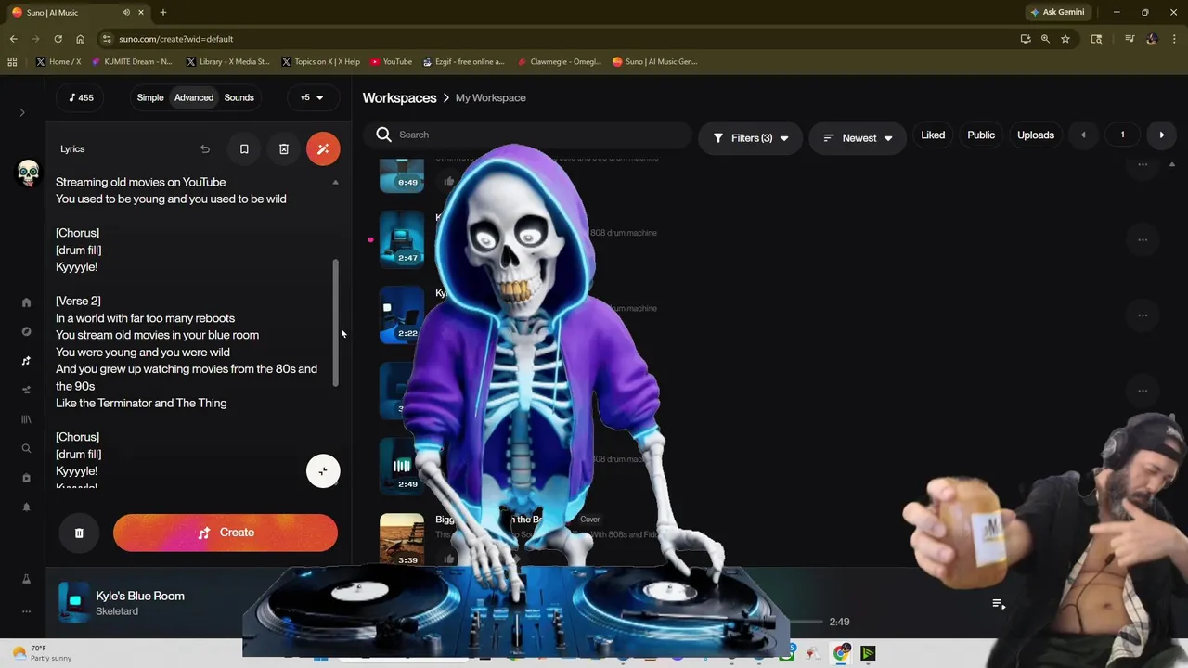
Task: Open the Newest sort dropdown
Action: 858,138
